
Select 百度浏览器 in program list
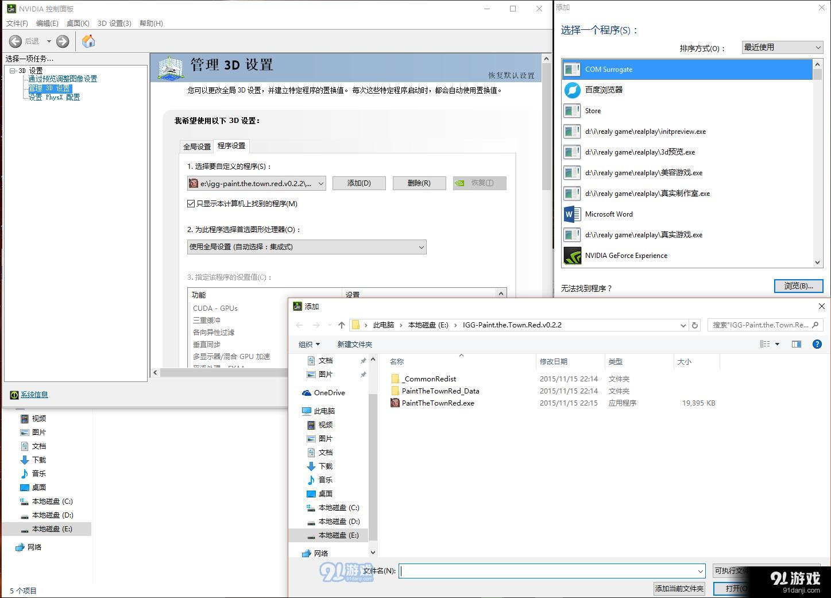(687, 90)
